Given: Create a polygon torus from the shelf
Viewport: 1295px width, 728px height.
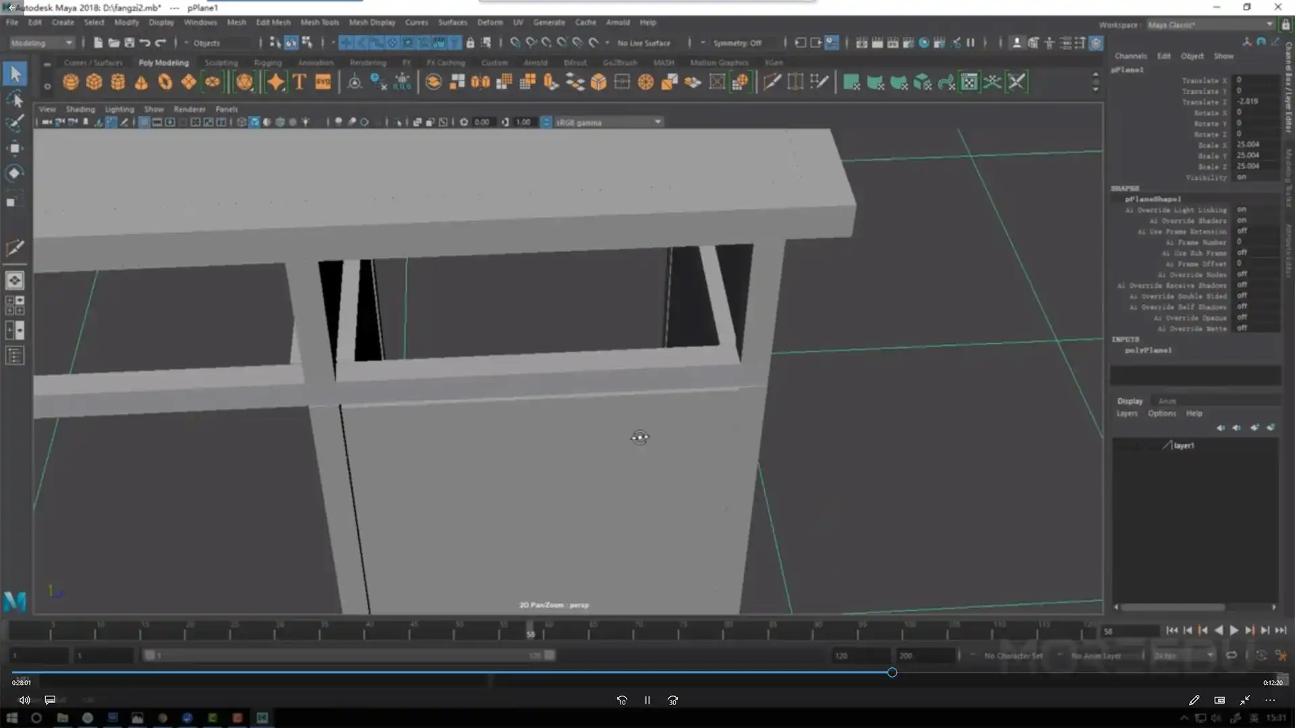Looking at the screenshot, I should tap(165, 82).
